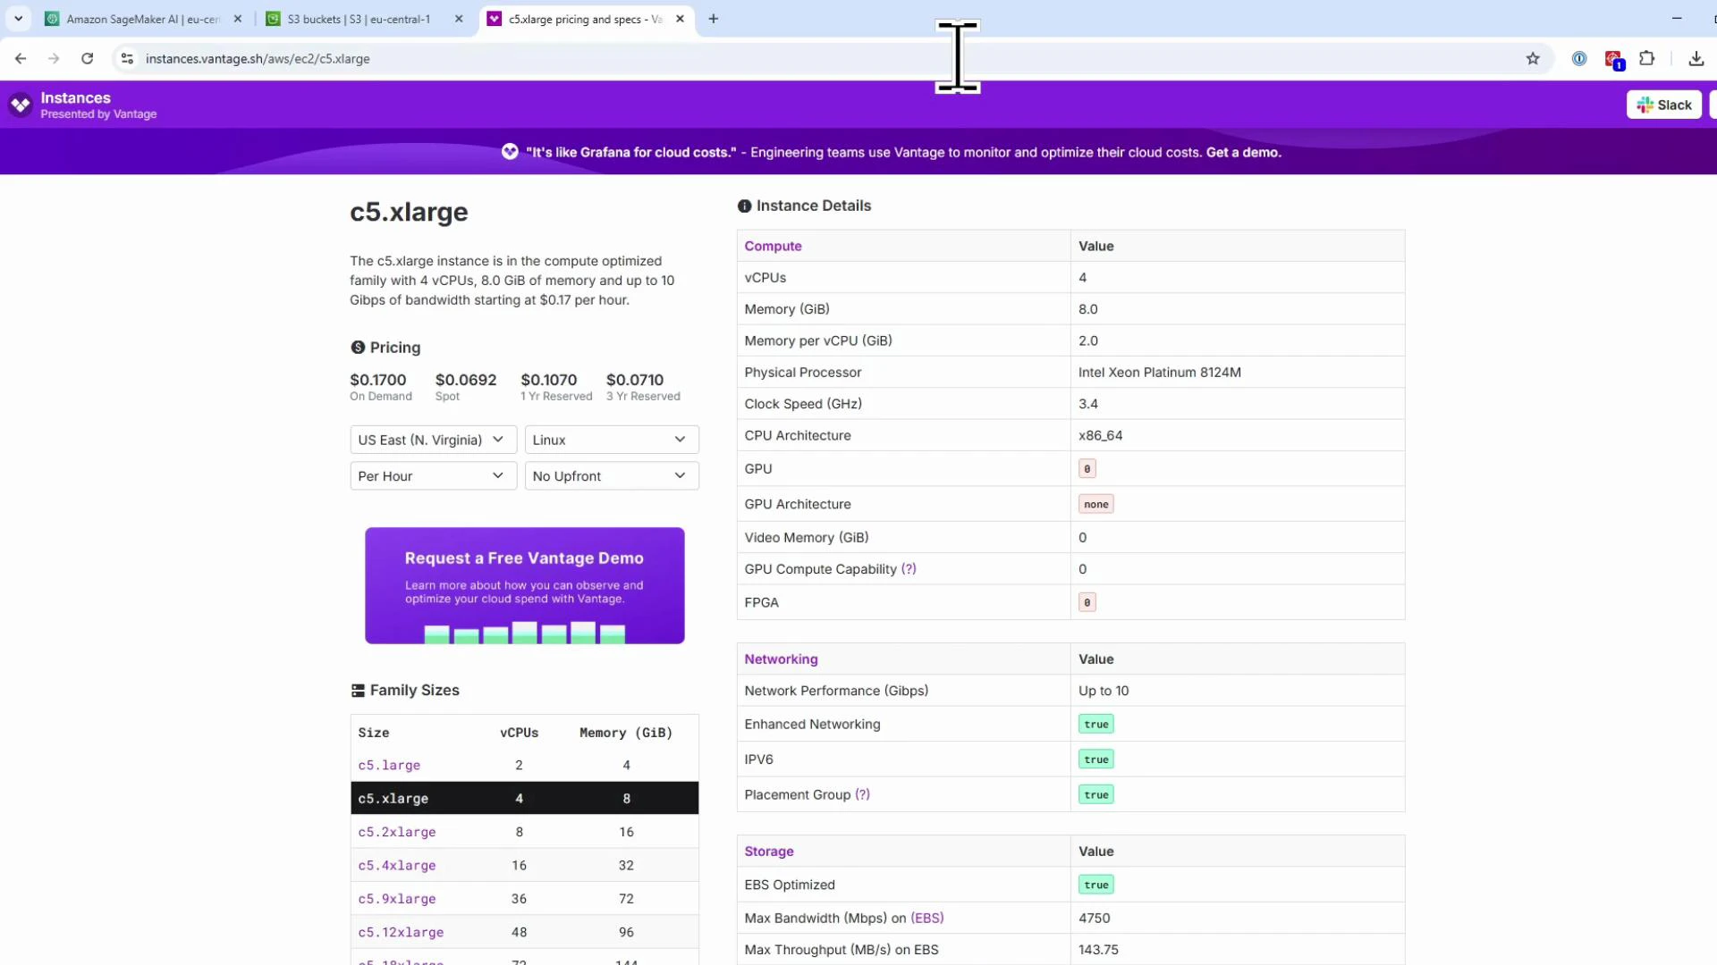Click the Vantage logo in the header
This screenshot has width=1717, height=965.
coord(19,105)
